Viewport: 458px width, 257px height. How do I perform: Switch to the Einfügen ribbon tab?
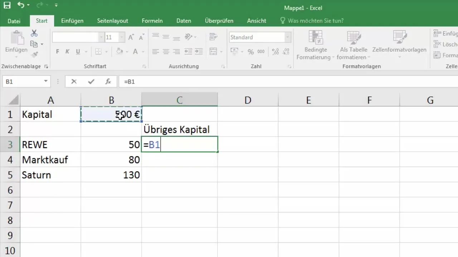click(72, 21)
